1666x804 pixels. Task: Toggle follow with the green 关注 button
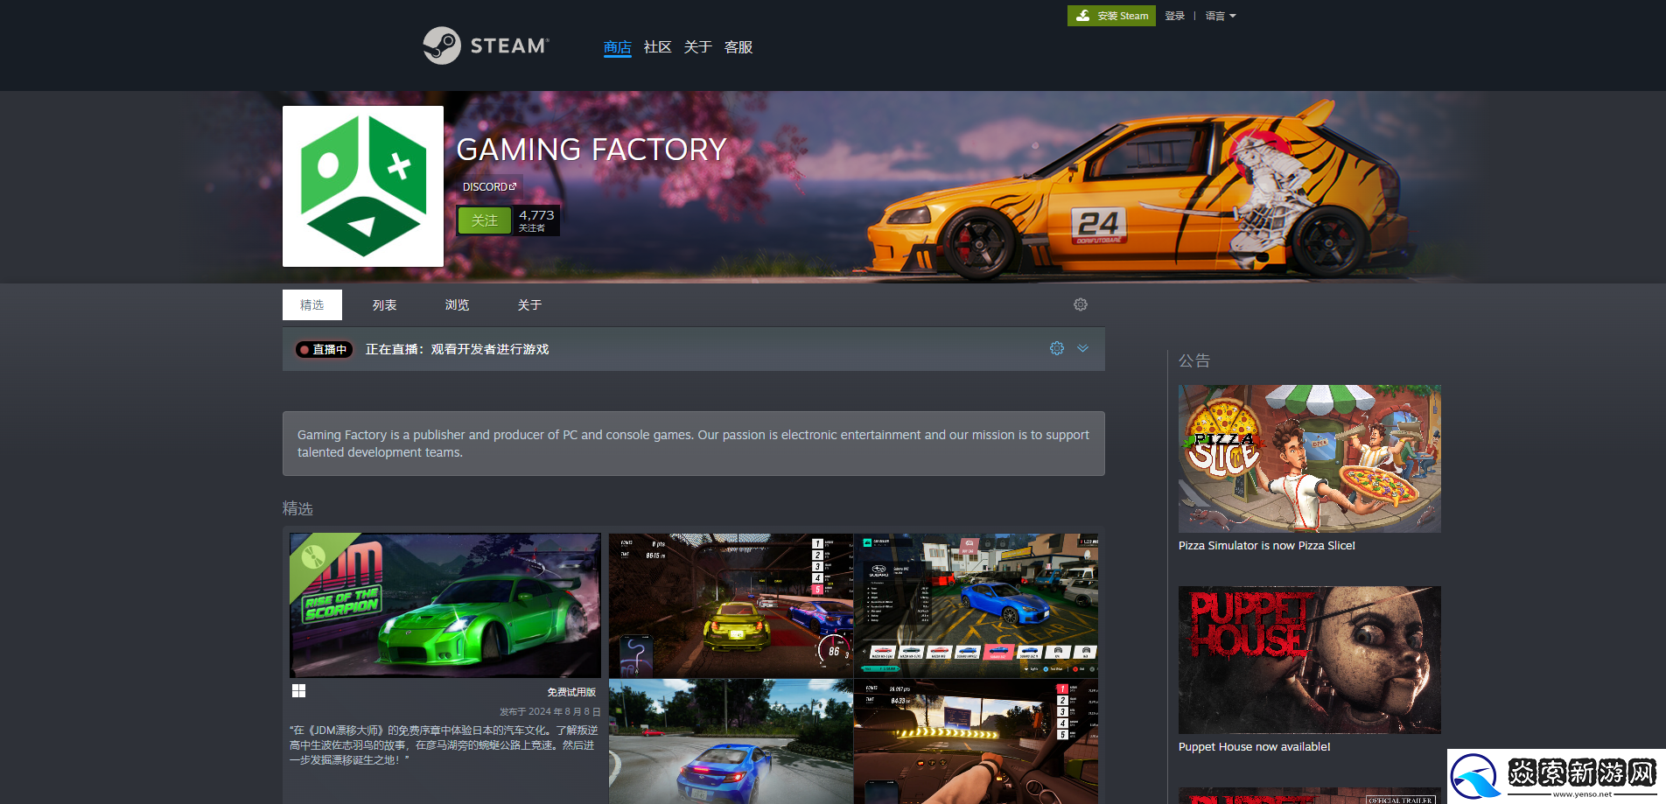tap(484, 220)
